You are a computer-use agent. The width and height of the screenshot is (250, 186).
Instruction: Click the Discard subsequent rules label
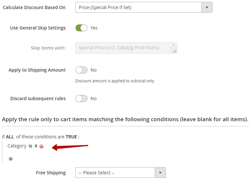(38, 99)
